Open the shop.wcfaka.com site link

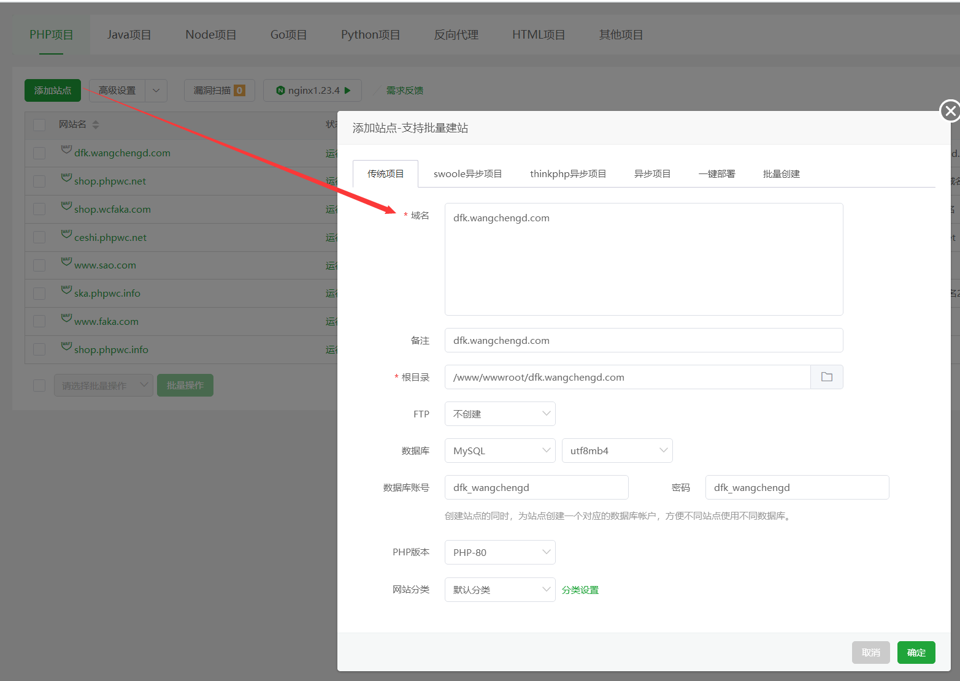(x=112, y=210)
